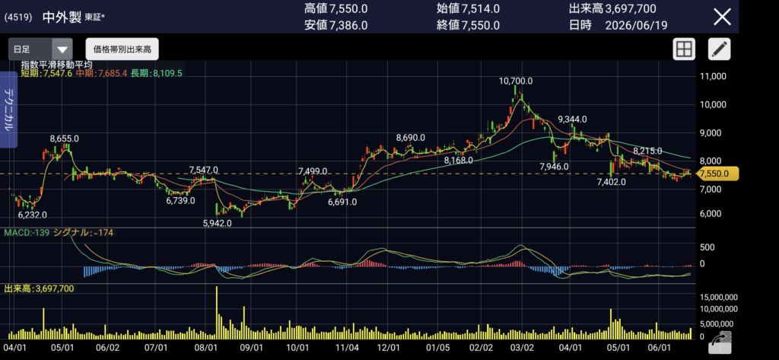Toggle 価格帯別出来高 button

tap(122, 49)
